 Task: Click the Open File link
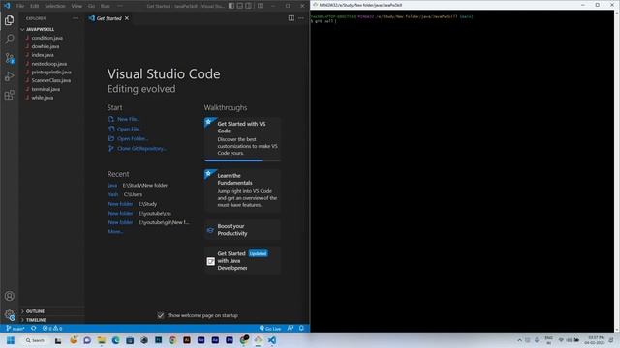pos(129,129)
